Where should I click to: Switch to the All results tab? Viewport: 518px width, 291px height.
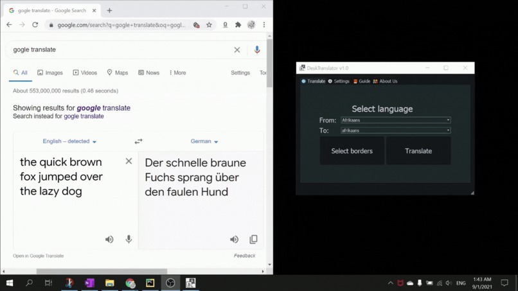[x=21, y=73]
